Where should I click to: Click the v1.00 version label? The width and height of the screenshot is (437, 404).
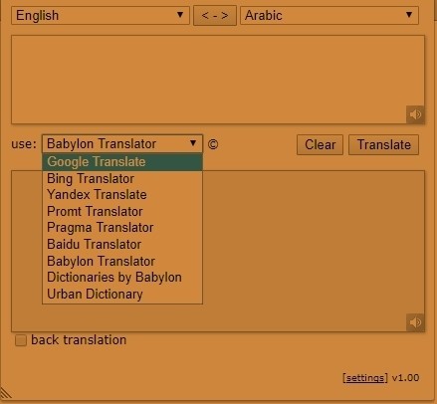pyautogui.click(x=405, y=378)
